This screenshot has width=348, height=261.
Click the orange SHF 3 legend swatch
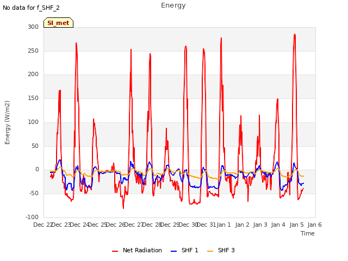pos(210,251)
